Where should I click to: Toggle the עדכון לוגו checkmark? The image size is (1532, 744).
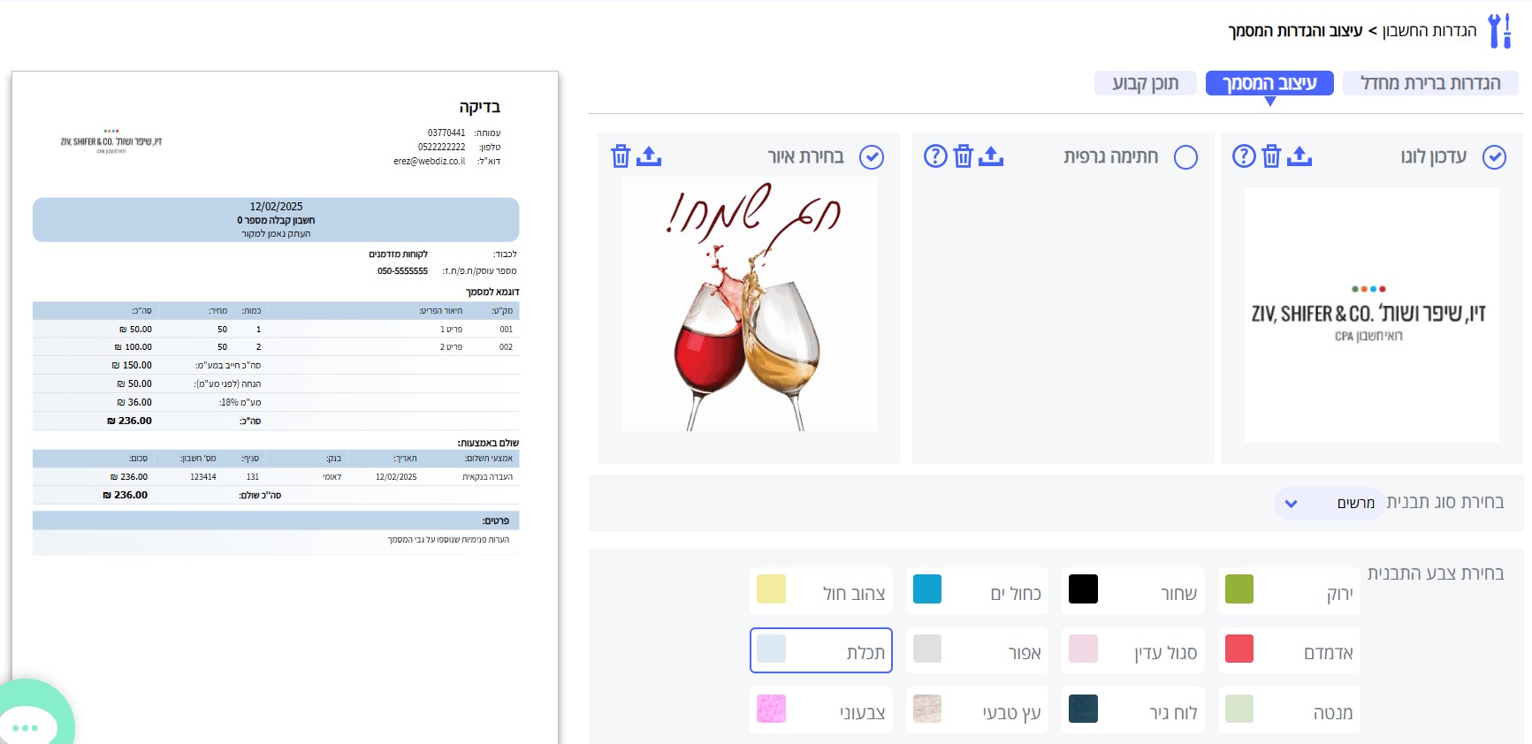pos(1494,157)
